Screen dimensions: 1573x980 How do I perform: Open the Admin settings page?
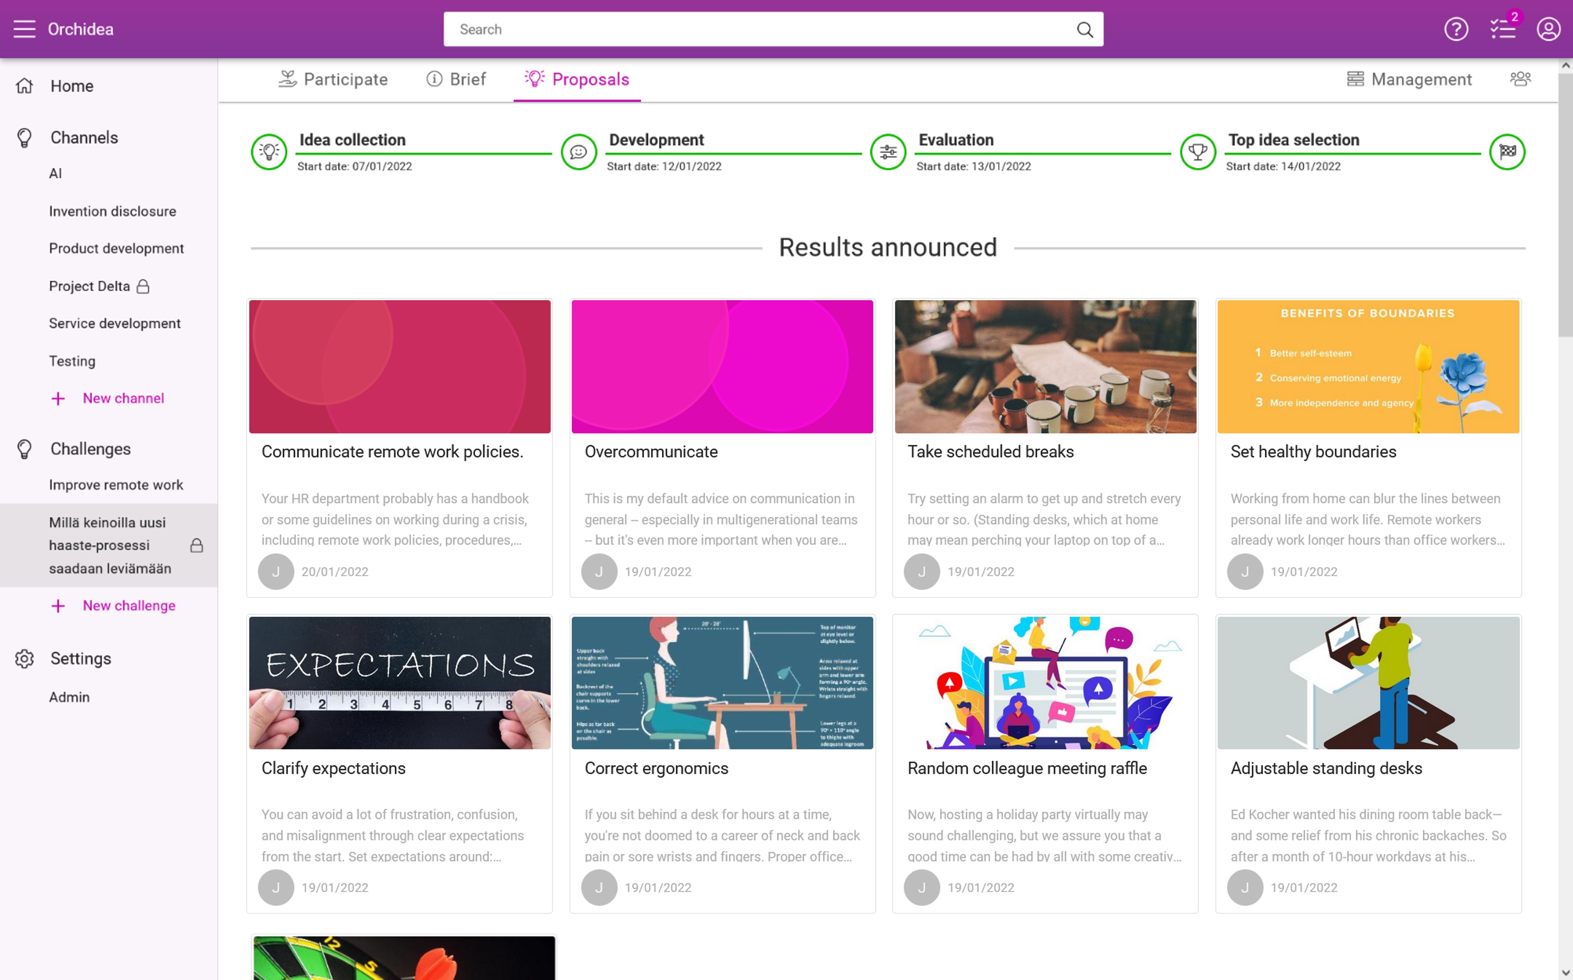(69, 697)
